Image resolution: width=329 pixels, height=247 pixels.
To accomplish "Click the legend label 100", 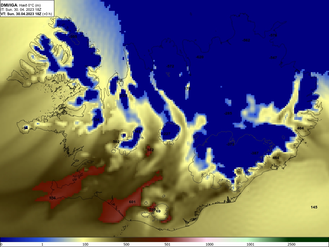I will [x=85, y=244].
